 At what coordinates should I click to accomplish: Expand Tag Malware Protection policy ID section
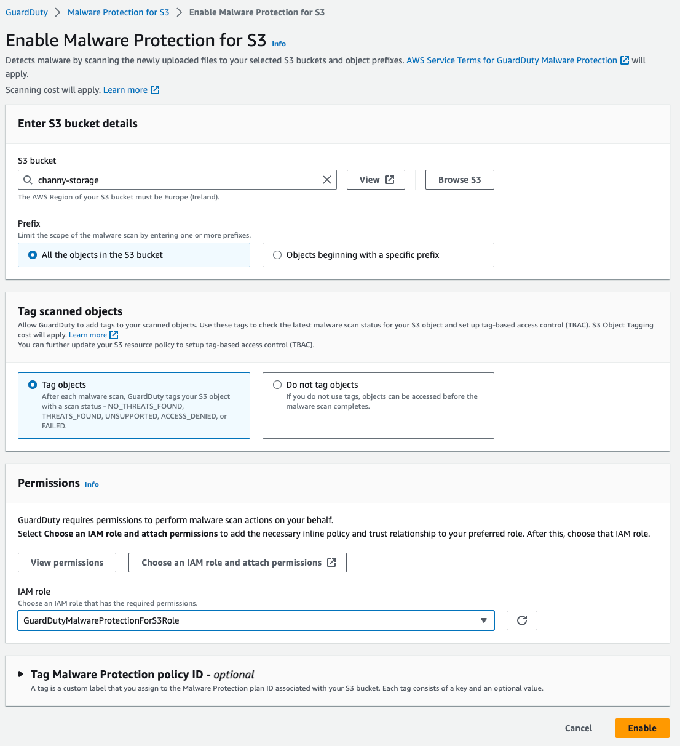[x=22, y=675]
